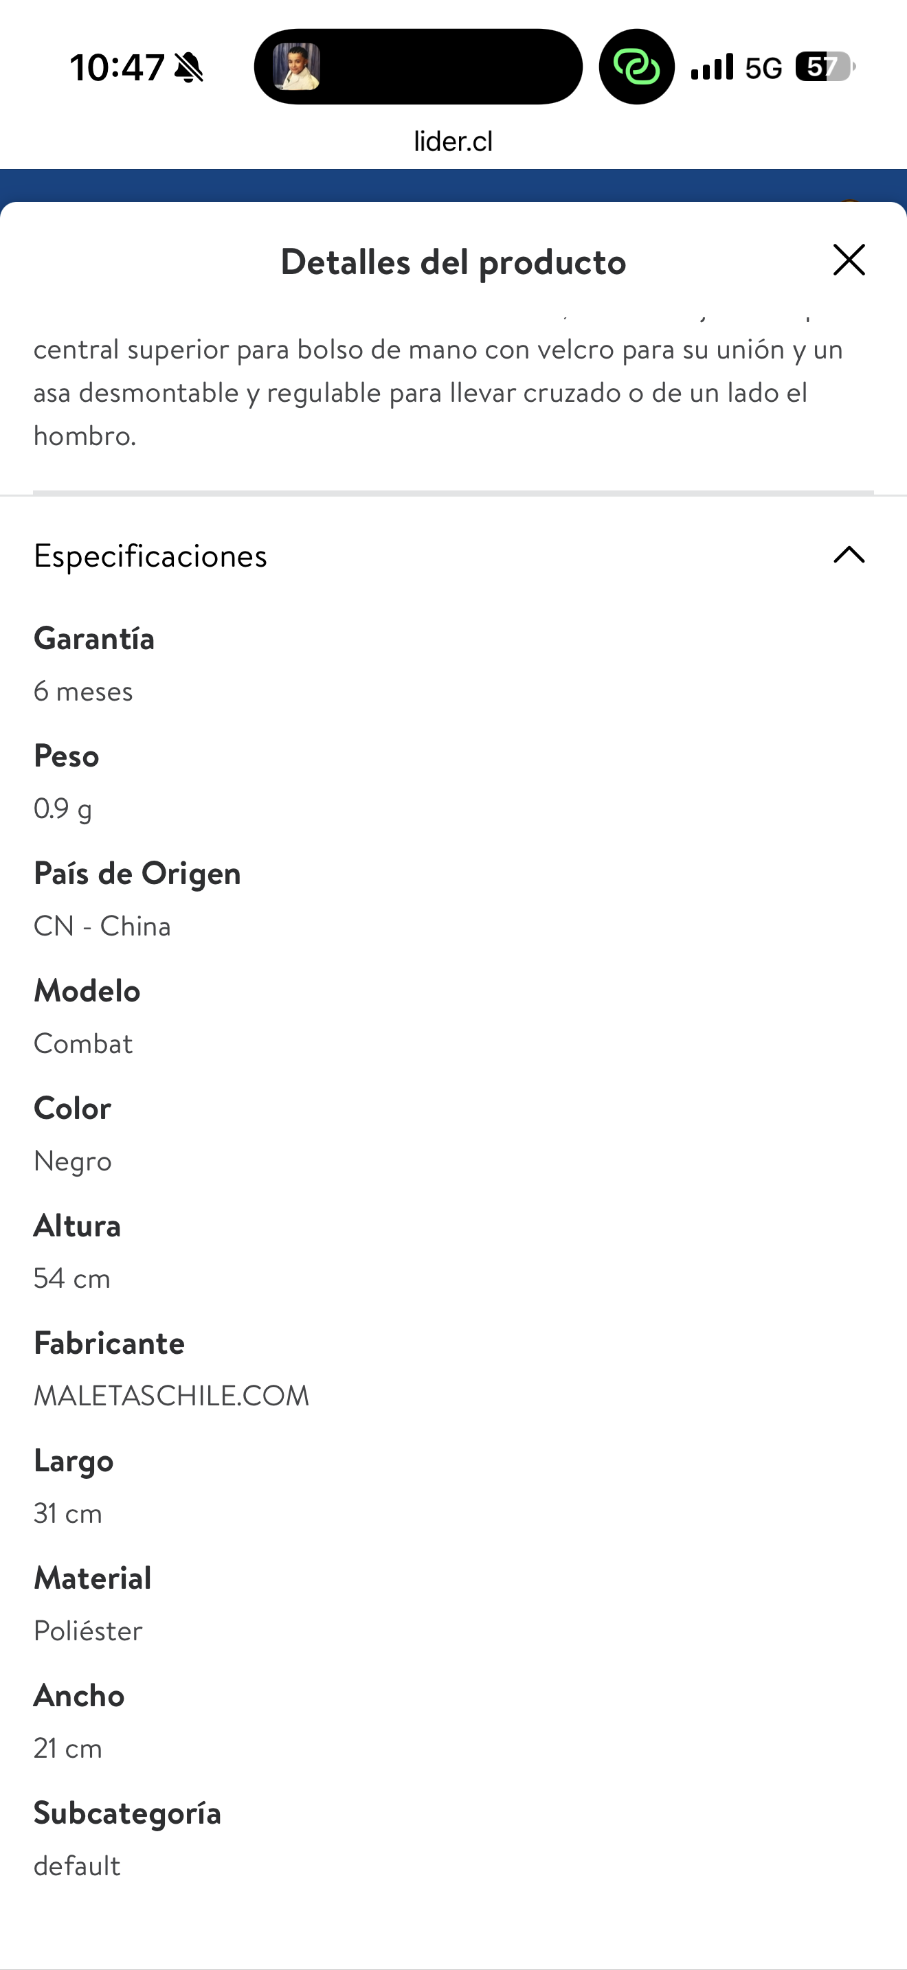The image size is (907, 1970).
Task: Tap the product description paragraph text
Action: (438, 392)
